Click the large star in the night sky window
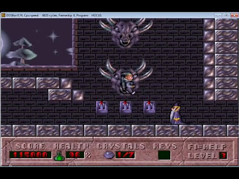This screenshot has width=239, height=179. [x=53, y=36]
